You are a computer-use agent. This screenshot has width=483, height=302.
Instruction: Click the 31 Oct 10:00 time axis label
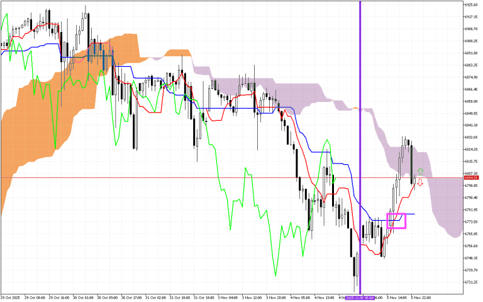180,298
